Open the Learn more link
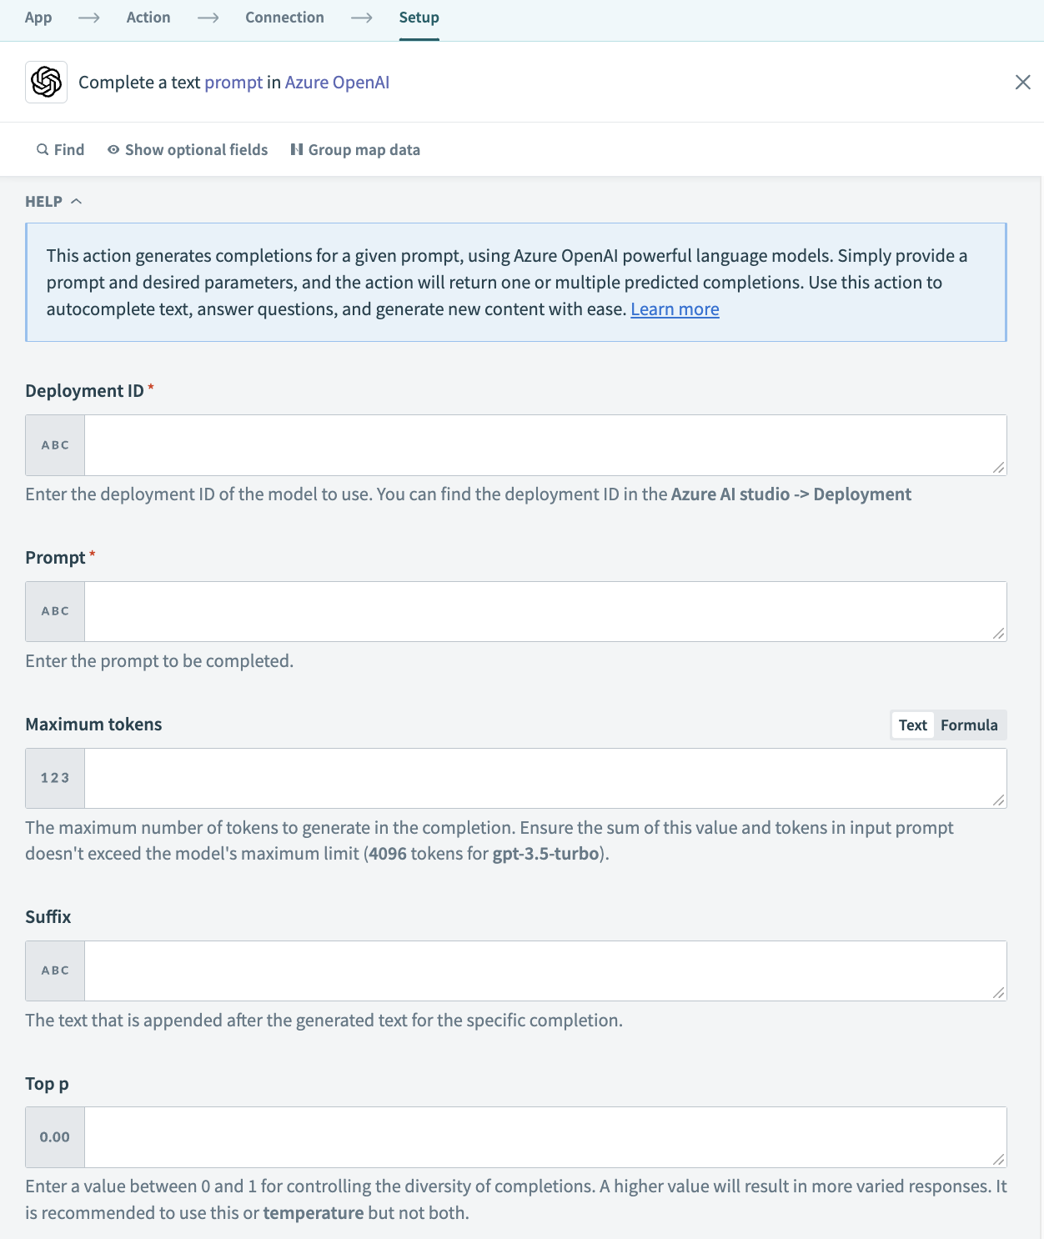Image resolution: width=1044 pixels, height=1239 pixels. pyautogui.click(x=675, y=308)
